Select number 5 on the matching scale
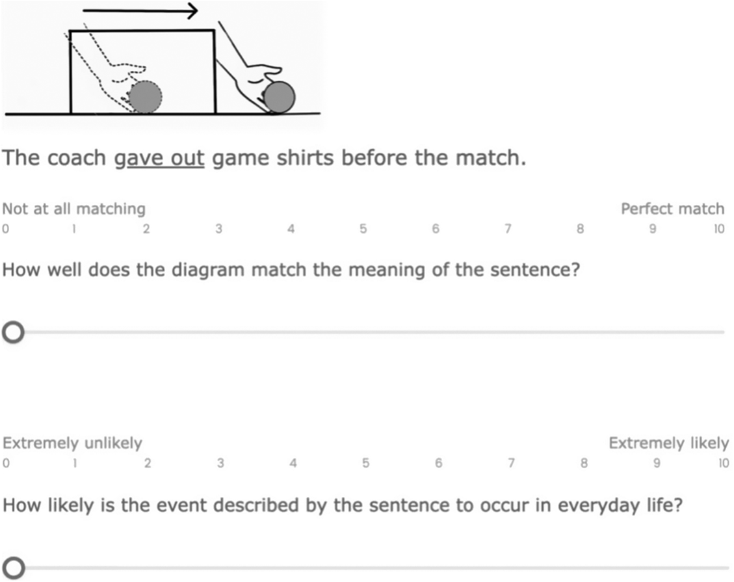This screenshot has height=582, width=734. point(363,228)
